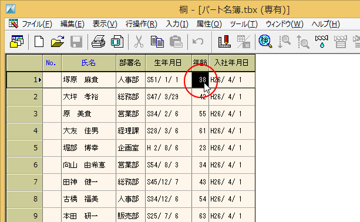Select the 年齢 column header
Screen dimensions: 360x222
pos(200,63)
